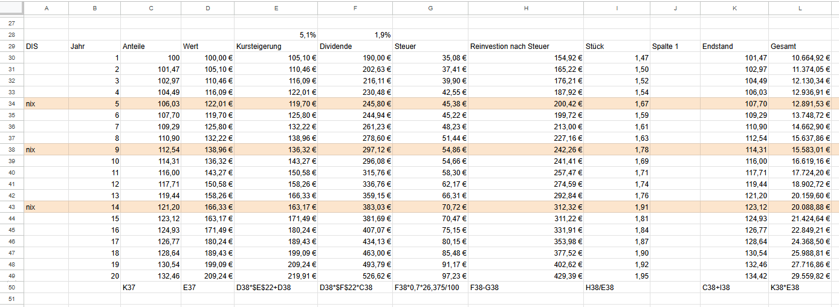Select the column E header
The width and height of the screenshot is (839, 307).
276,8
